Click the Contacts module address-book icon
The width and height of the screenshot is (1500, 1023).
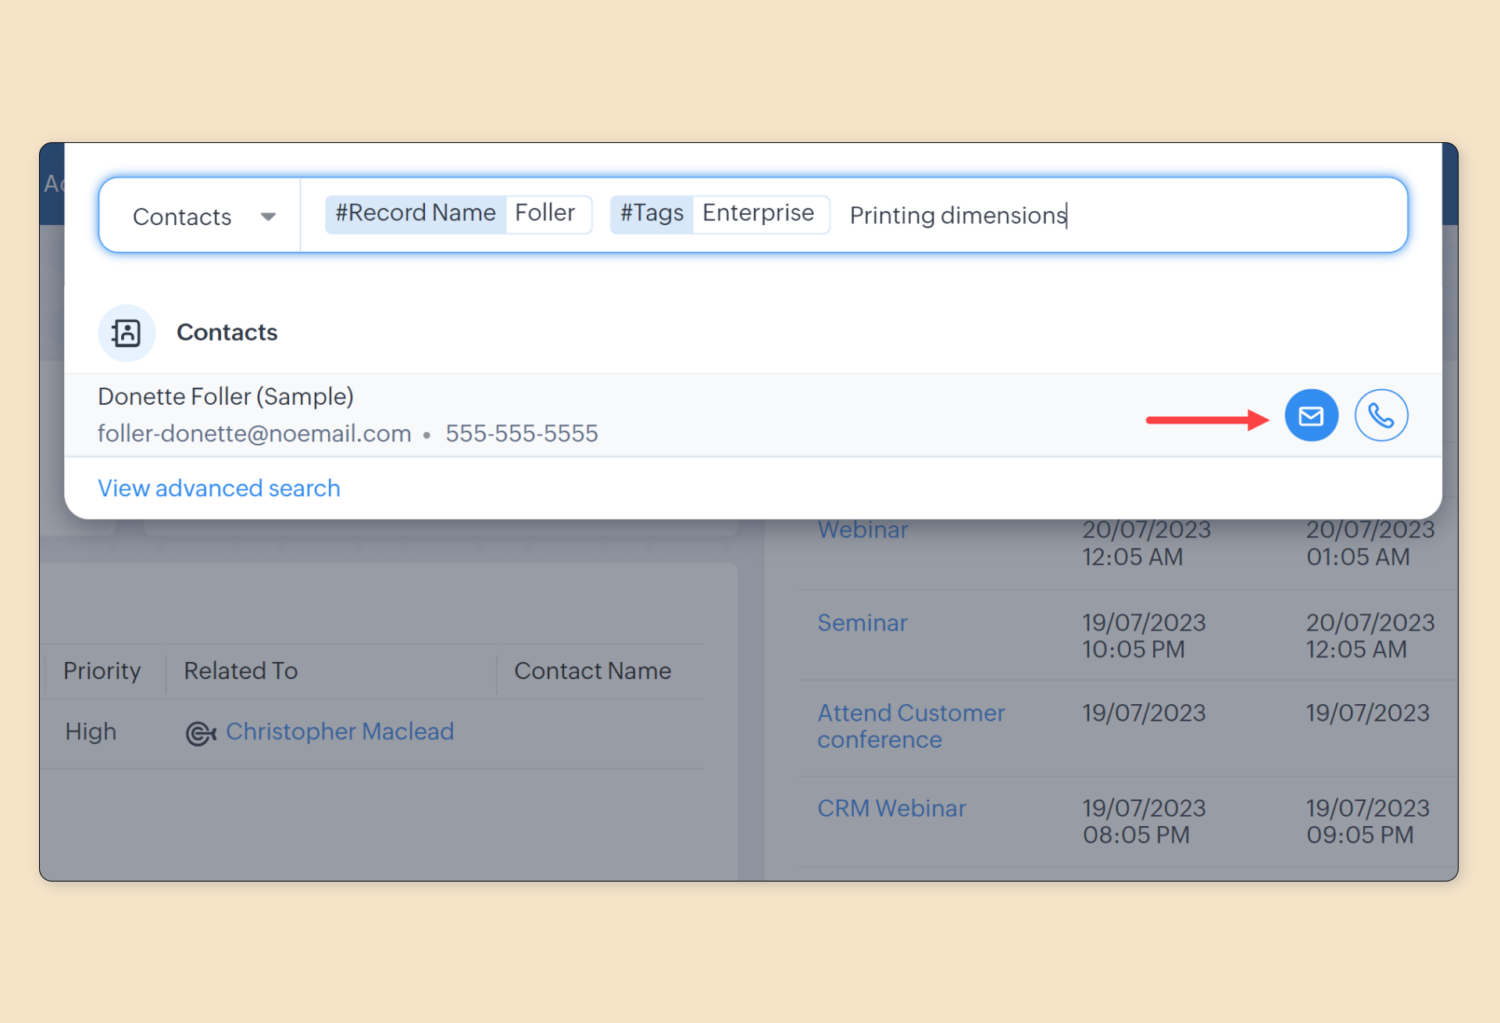127,333
